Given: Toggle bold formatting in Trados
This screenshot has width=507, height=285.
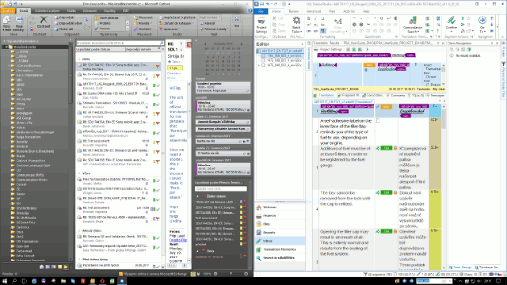Looking at the screenshot, I should pos(309,19).
